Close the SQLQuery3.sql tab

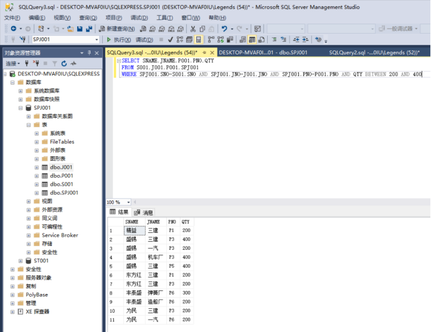click(x=212, y=52)
